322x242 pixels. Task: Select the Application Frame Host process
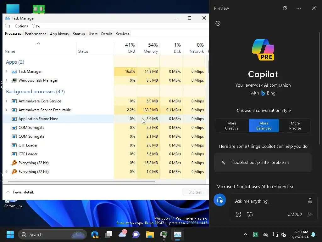click(x=104, y=119)
